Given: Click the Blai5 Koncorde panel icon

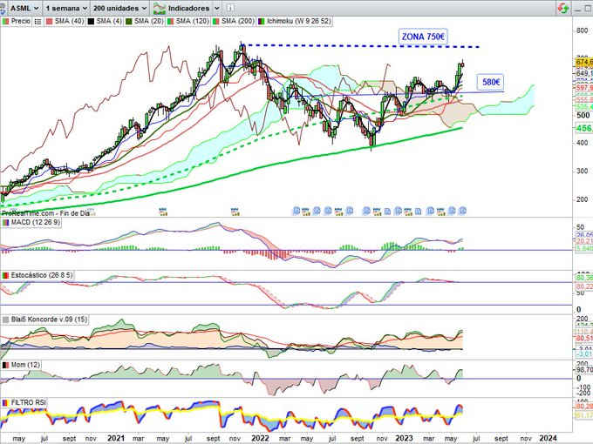Looking at the screenshot, I should coord(6,320).
